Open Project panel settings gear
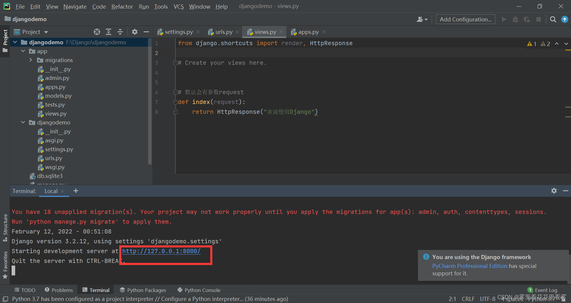The width and height of the screenshot is (571, 303). 135,32
